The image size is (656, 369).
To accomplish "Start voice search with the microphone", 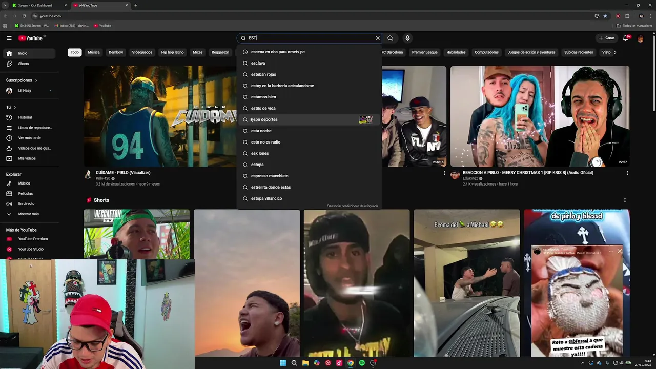I will point(407,38).
